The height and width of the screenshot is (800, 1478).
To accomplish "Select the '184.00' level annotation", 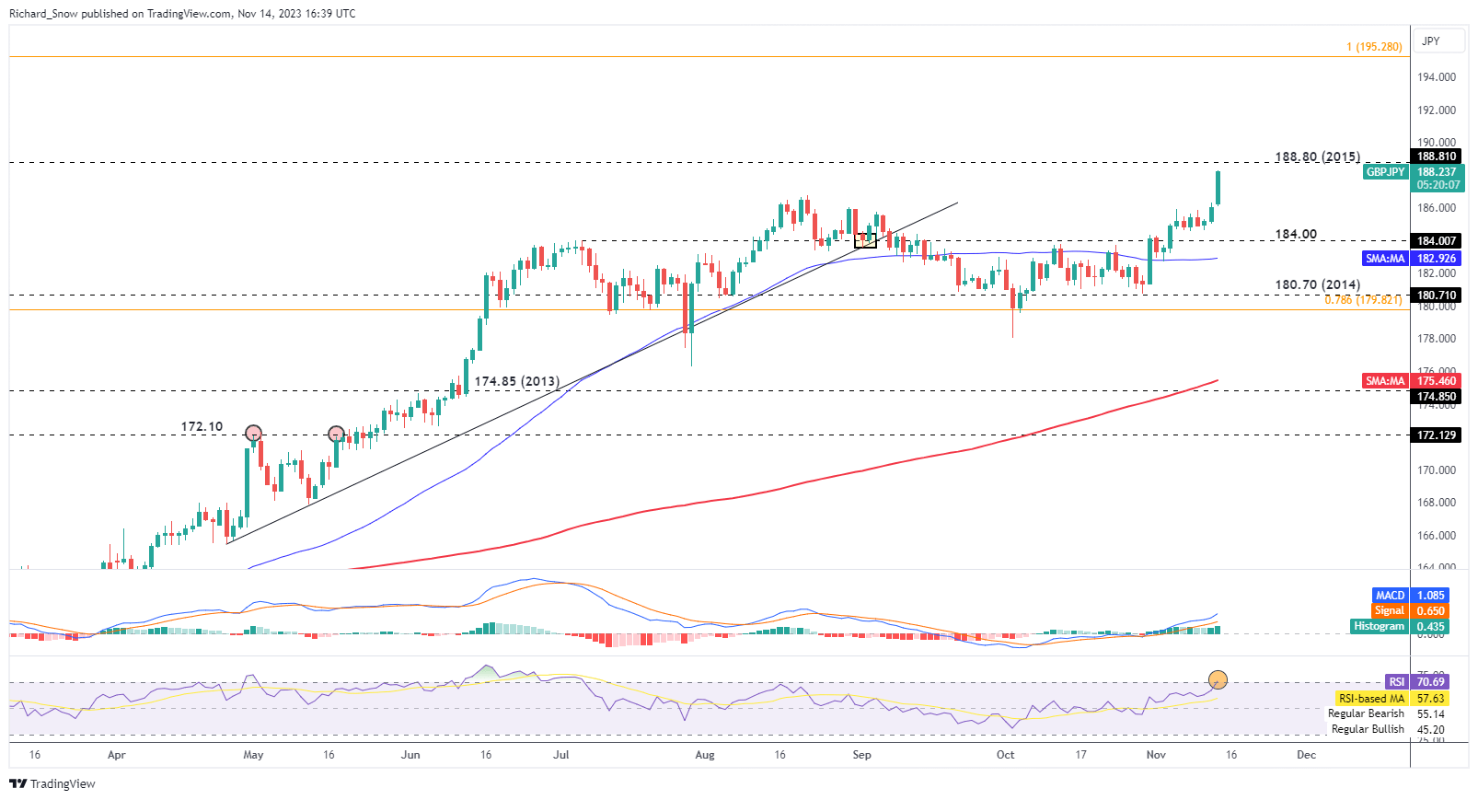I will click(x=1296, y=234).
